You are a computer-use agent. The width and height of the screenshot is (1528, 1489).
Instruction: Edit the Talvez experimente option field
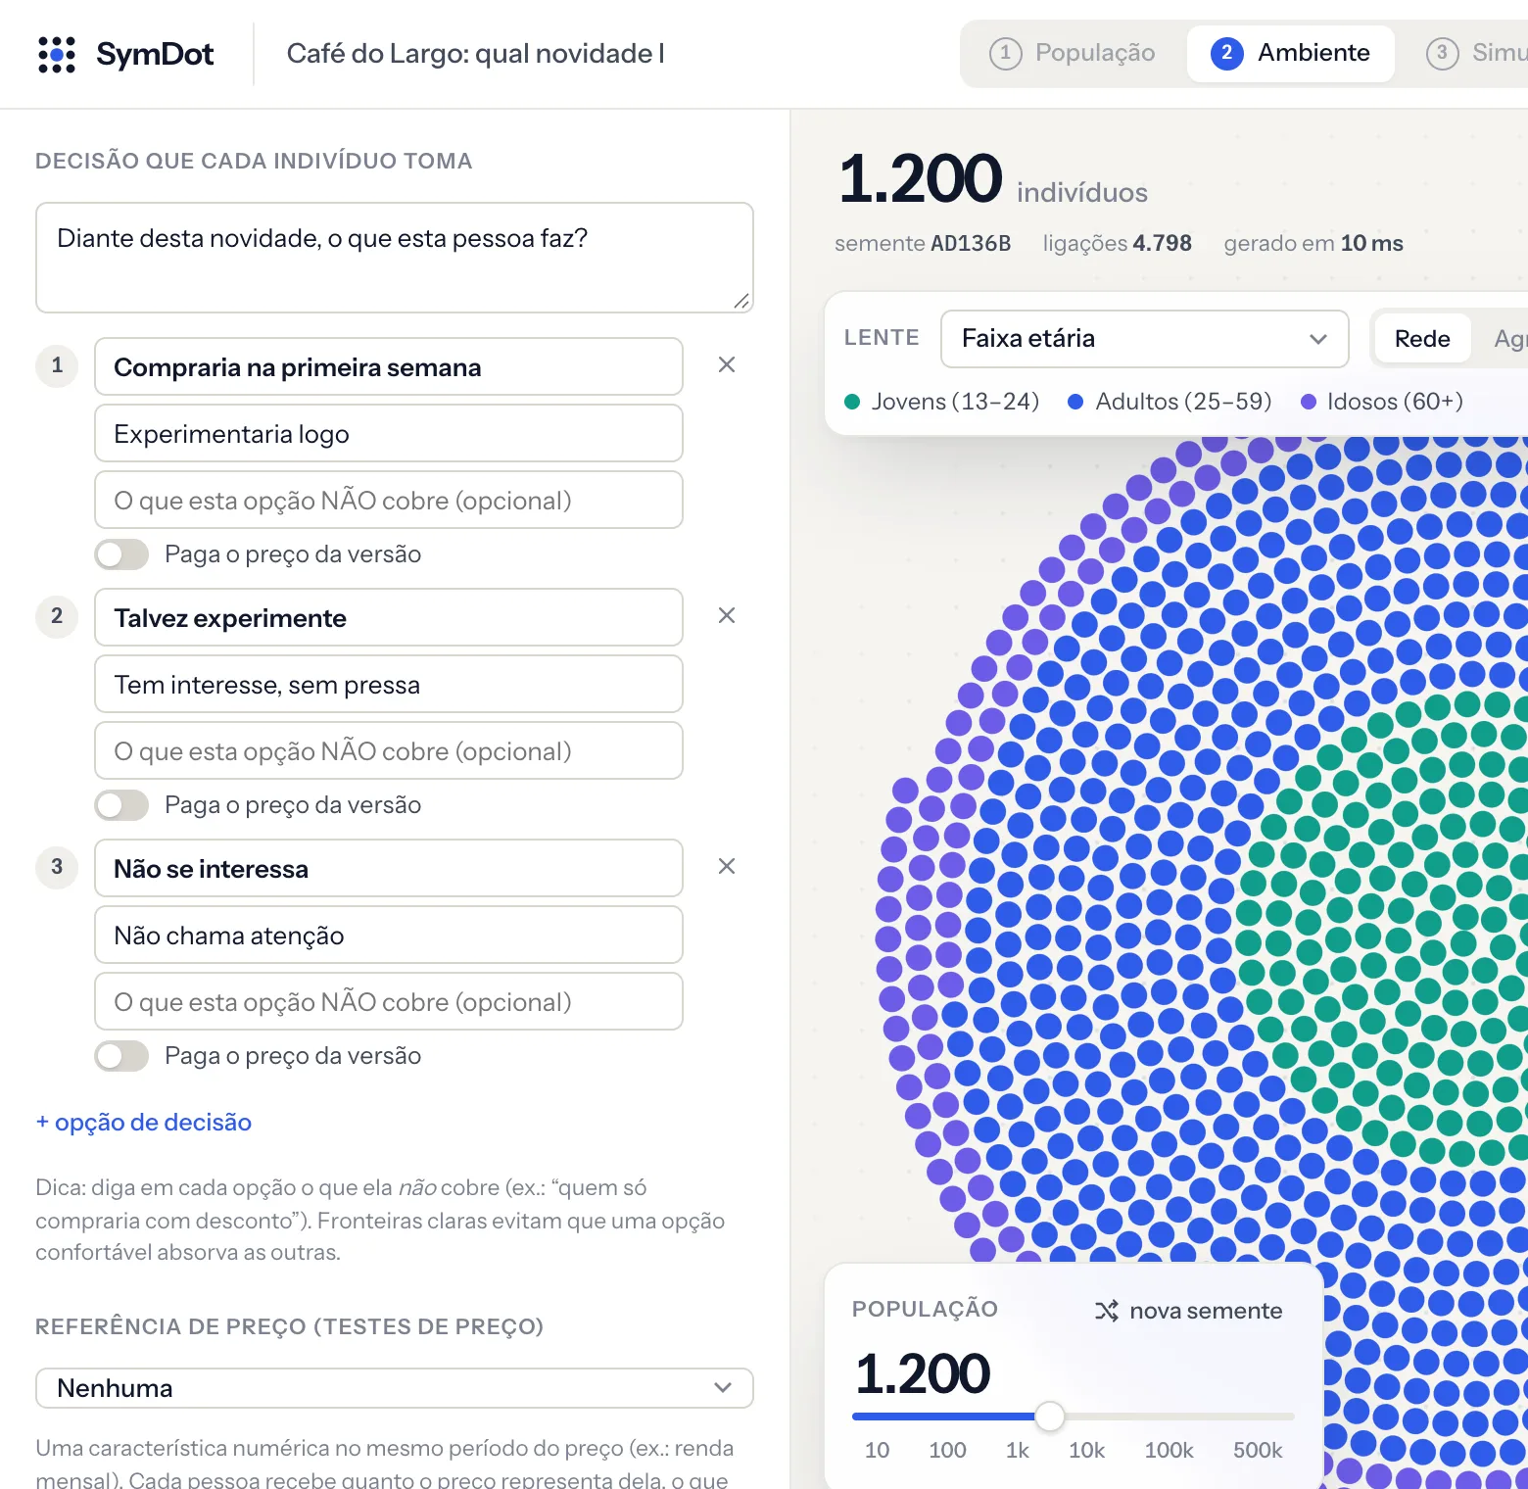[389, 617]
